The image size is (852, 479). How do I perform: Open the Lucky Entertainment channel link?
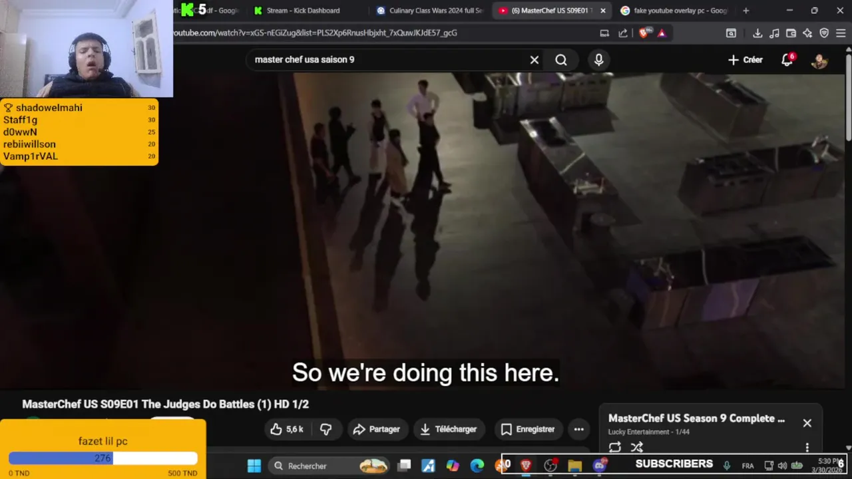pos(636,432)
